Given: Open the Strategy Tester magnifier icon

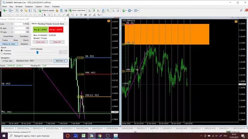Looking at the screenshot, I should [x=34, y=10].
